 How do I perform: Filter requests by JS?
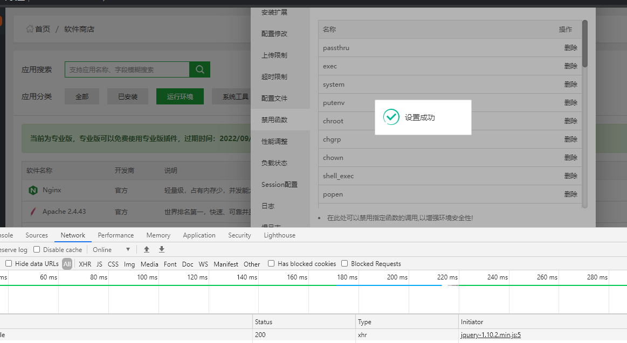(x=100, y=264)
